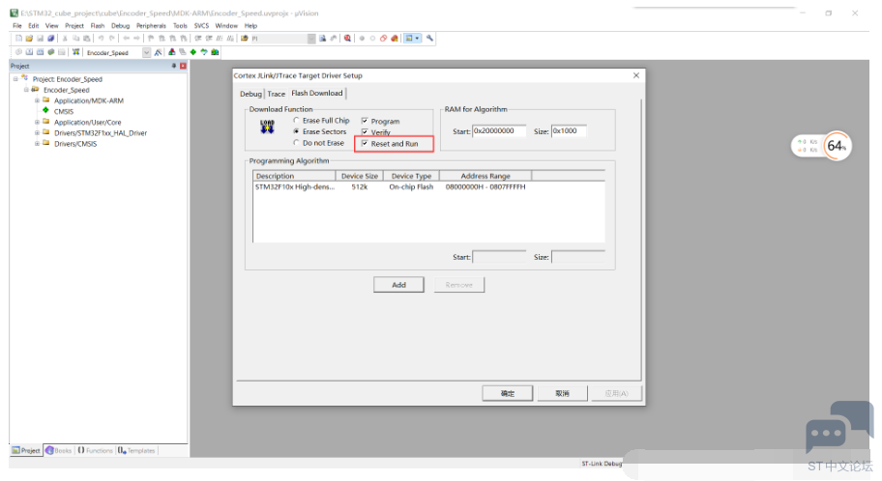Click the Select Software Packs icon
882x481 pixels.
click(204, 52)
